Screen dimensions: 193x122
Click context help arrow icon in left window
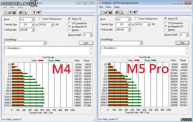(x=39, y=13)
